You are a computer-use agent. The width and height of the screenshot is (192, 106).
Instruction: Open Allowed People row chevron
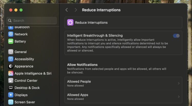click(x=179, y=83)
